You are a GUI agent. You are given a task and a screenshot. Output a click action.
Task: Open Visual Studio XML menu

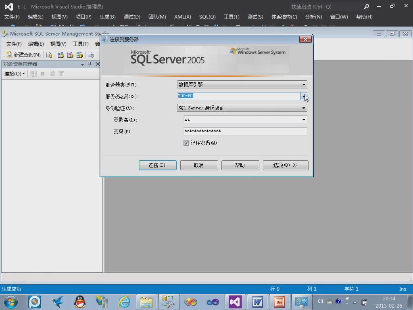pyautogui.click(x=183, y=17)
